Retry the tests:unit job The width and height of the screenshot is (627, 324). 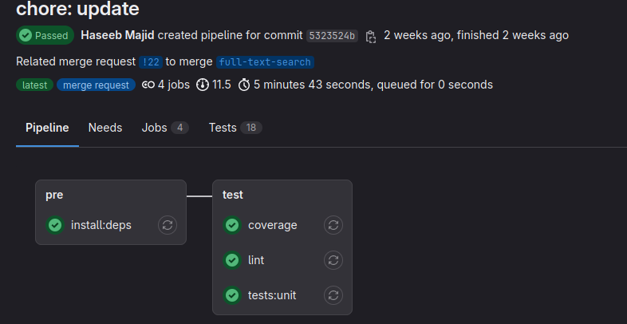333,295
